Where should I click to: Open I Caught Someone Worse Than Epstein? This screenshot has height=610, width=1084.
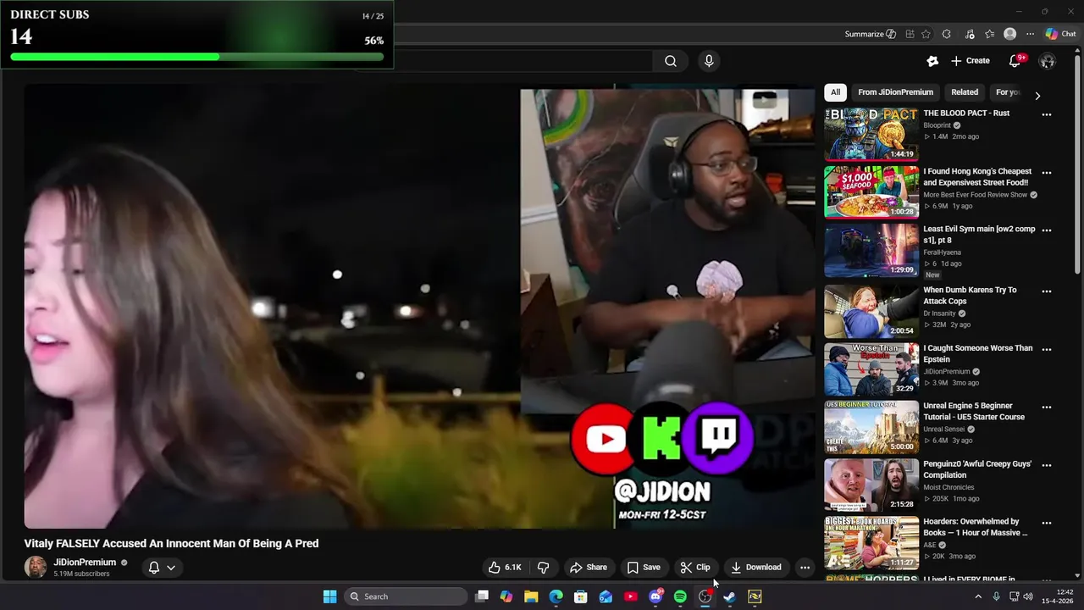(978, 353)
